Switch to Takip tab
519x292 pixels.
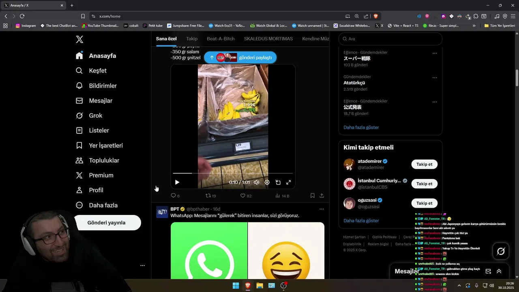click(x=192, y=39)
